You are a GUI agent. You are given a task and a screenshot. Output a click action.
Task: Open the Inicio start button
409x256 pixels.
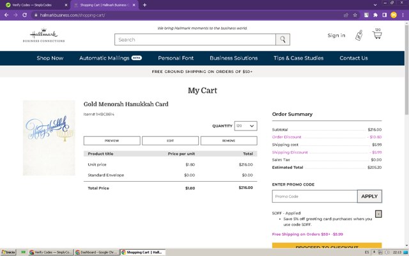click(x=8, y=252)
